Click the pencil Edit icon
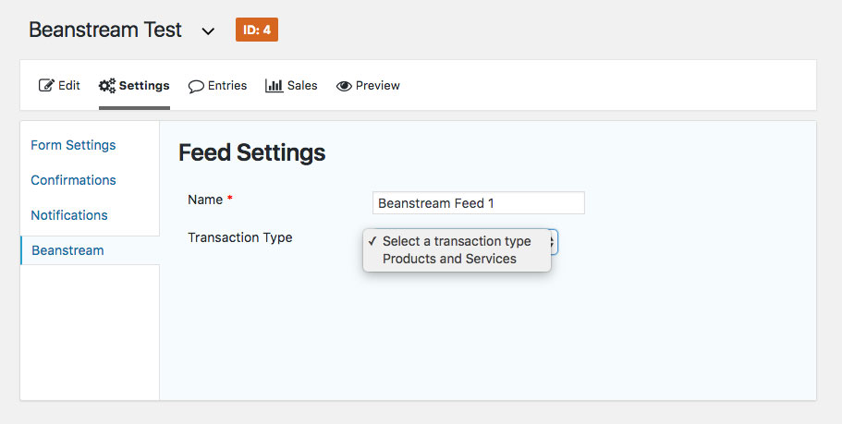The height and width of the screenshot is (424, 842). coord(46,86)
